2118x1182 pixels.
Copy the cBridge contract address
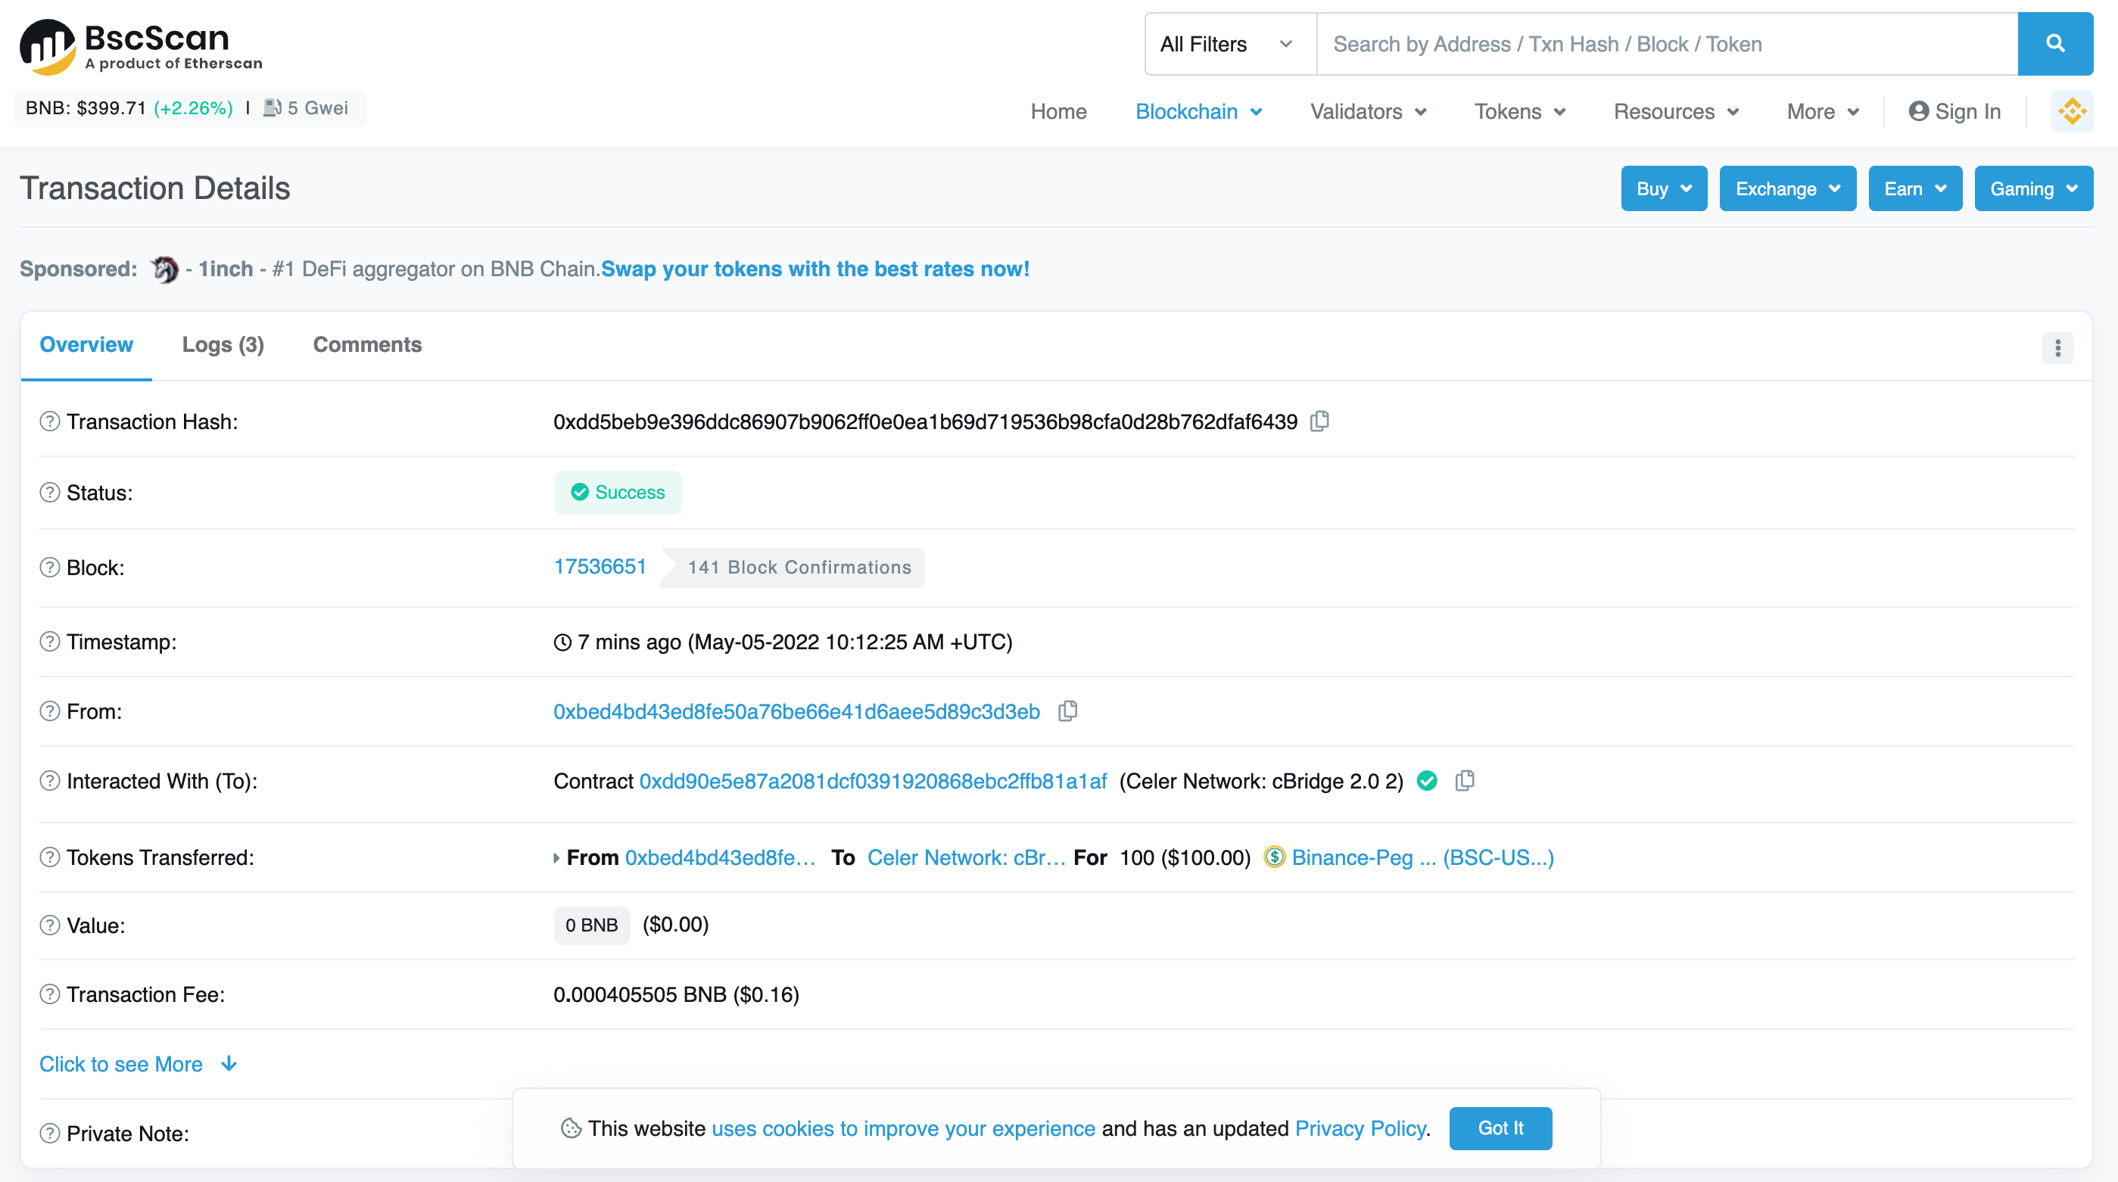tap(1464, 781)
